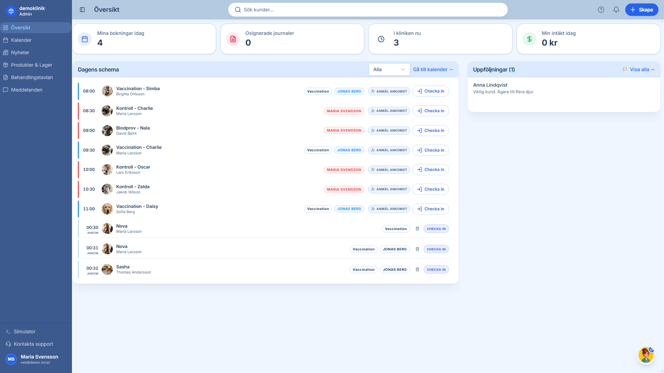Open Nyheter from the sidebar menu

(20, 52)
